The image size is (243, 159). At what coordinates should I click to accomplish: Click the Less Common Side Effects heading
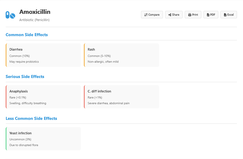(x=31, y=118)
